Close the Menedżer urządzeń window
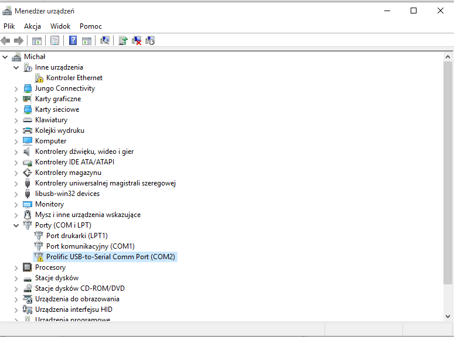Viewport: 454px width, 337px height. tap(441, 11)
